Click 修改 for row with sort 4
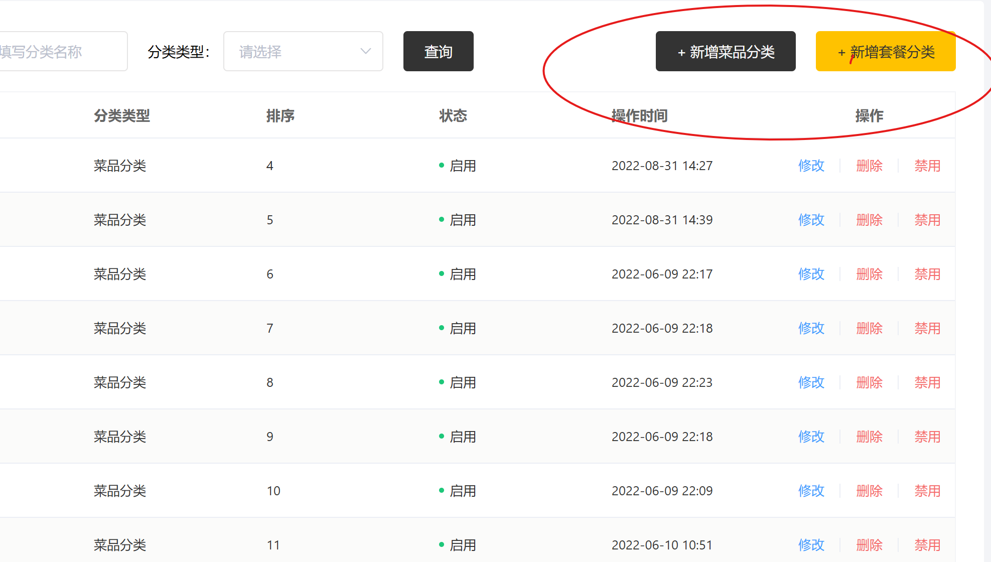This screenshot has width=991, height=562. tap(811, 166)
